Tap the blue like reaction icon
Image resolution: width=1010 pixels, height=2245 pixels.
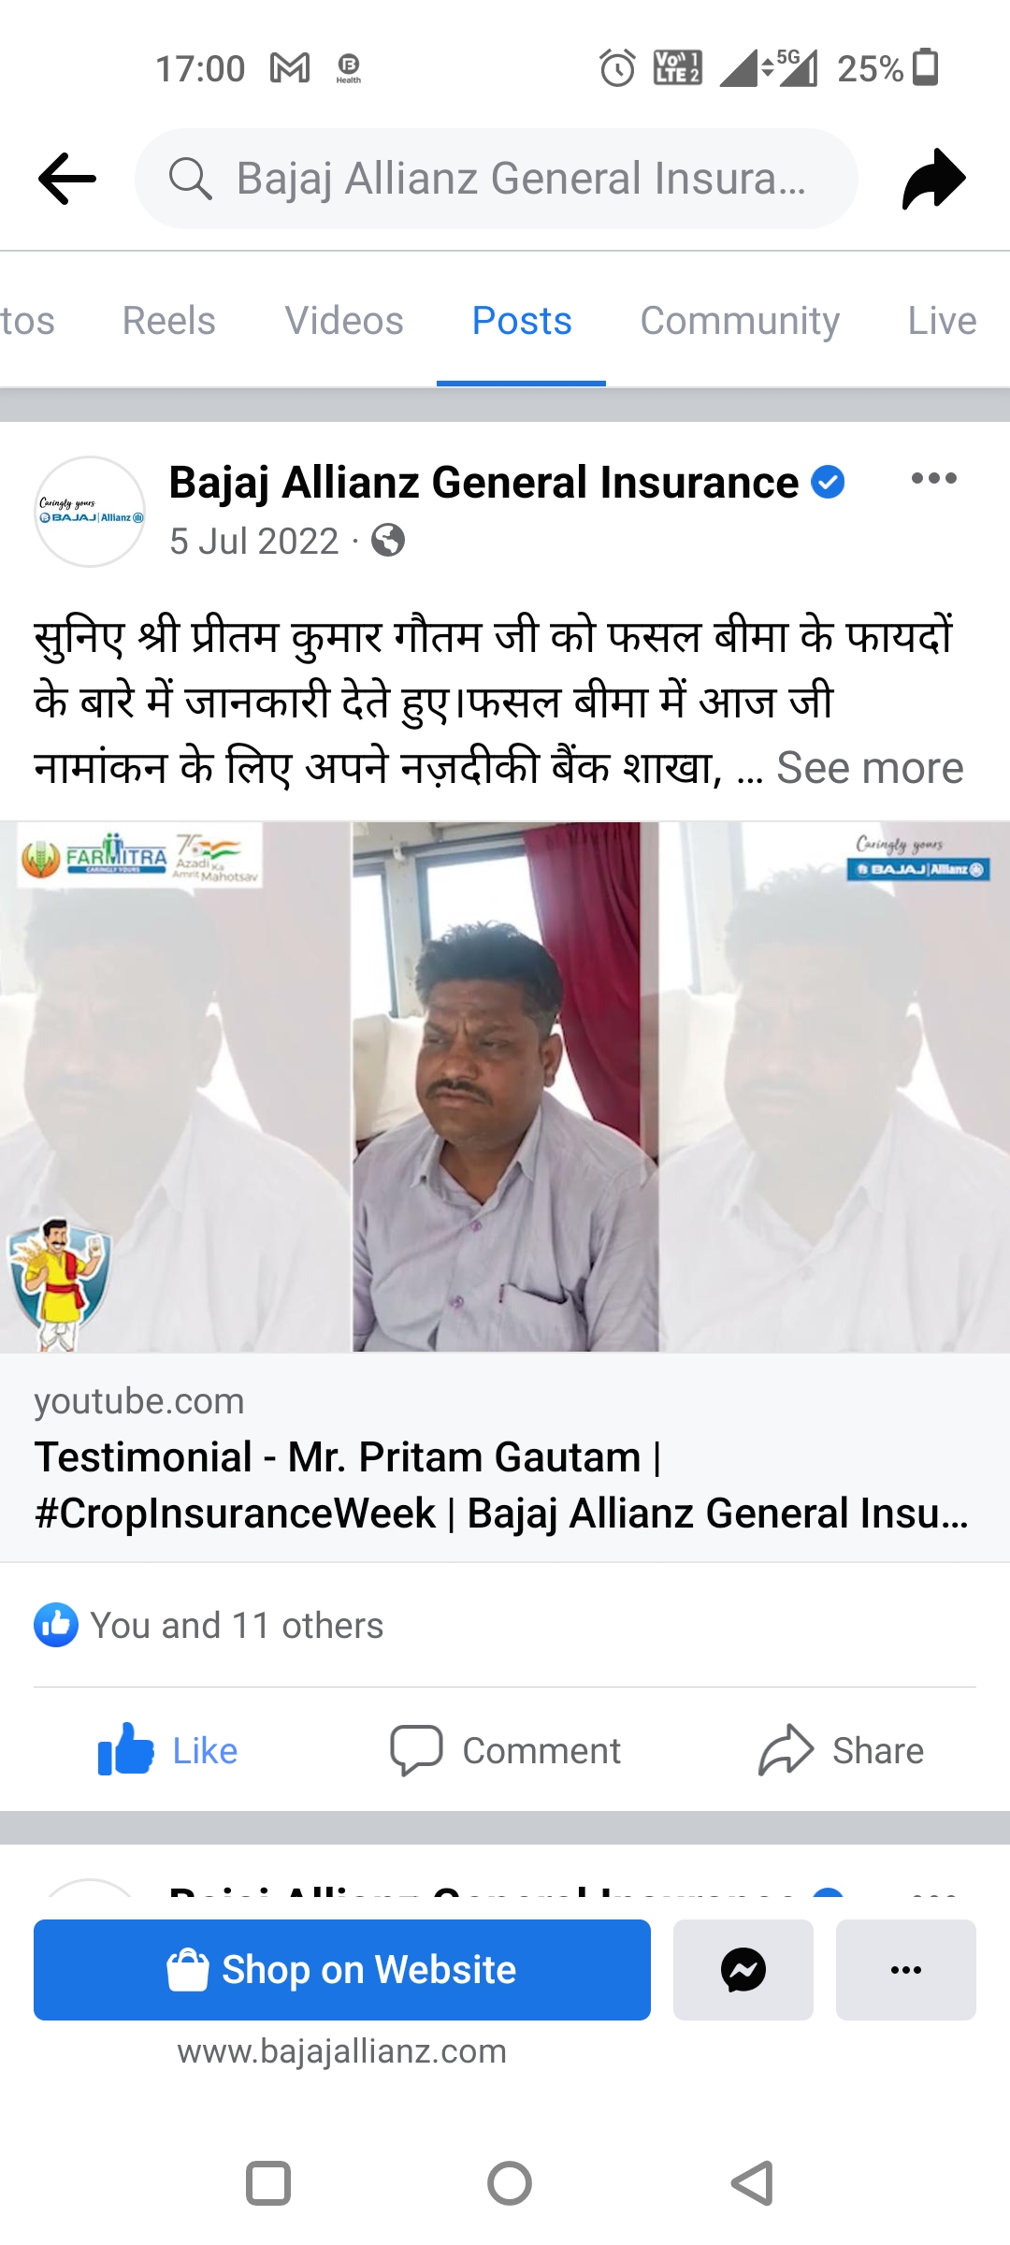click(56, 1625)
